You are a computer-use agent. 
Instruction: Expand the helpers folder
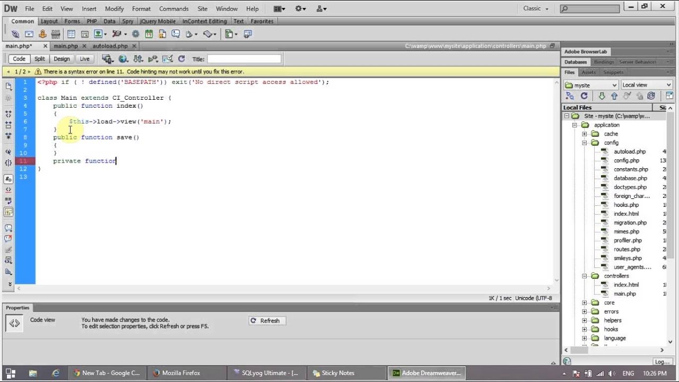click(585, 320)
